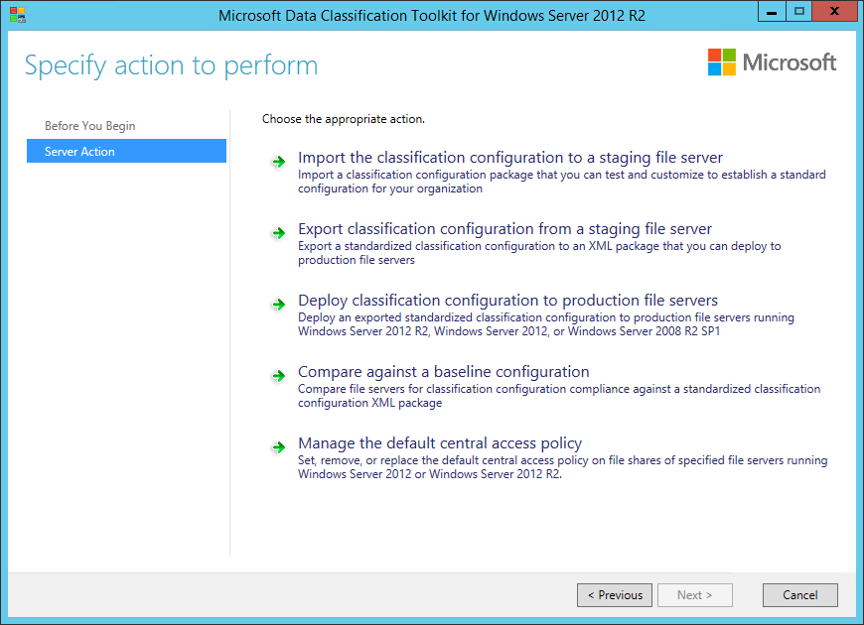Select Deploy classification configuration to production file servers

(x=508, y=301)
